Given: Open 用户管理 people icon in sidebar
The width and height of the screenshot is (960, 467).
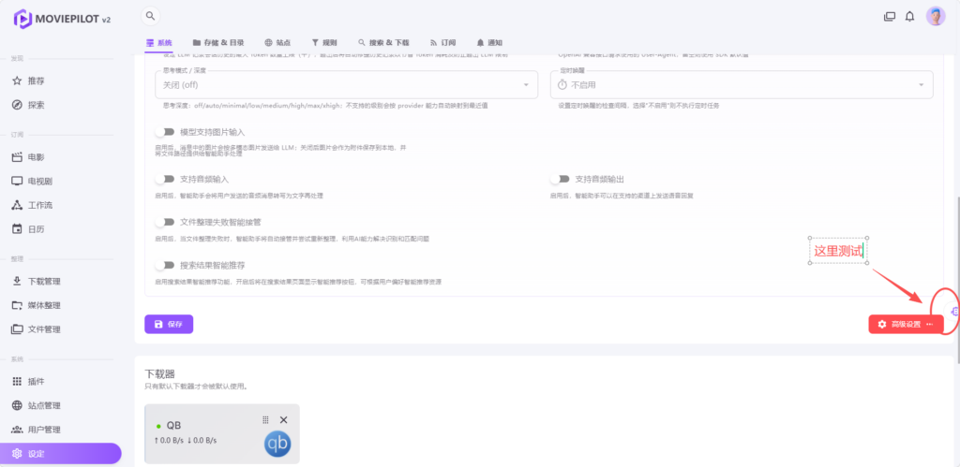Looking at the screenshot, I should tap(17, 430).
